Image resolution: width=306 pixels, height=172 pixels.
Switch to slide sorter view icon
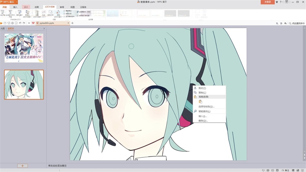pyautogui.click(x=297, y=170)
